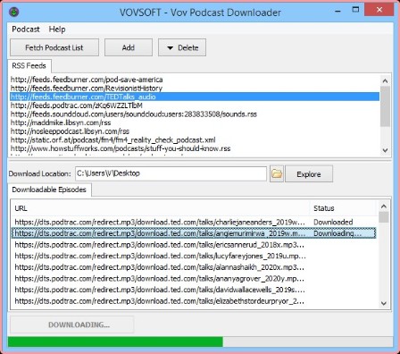Click scroll down arrow of RSS feeds list
The height and width of the screenshot is (354, 400).
(x=385, y=150)
